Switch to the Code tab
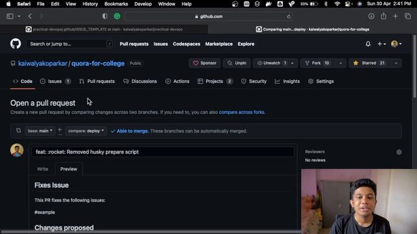 [23, 81]
